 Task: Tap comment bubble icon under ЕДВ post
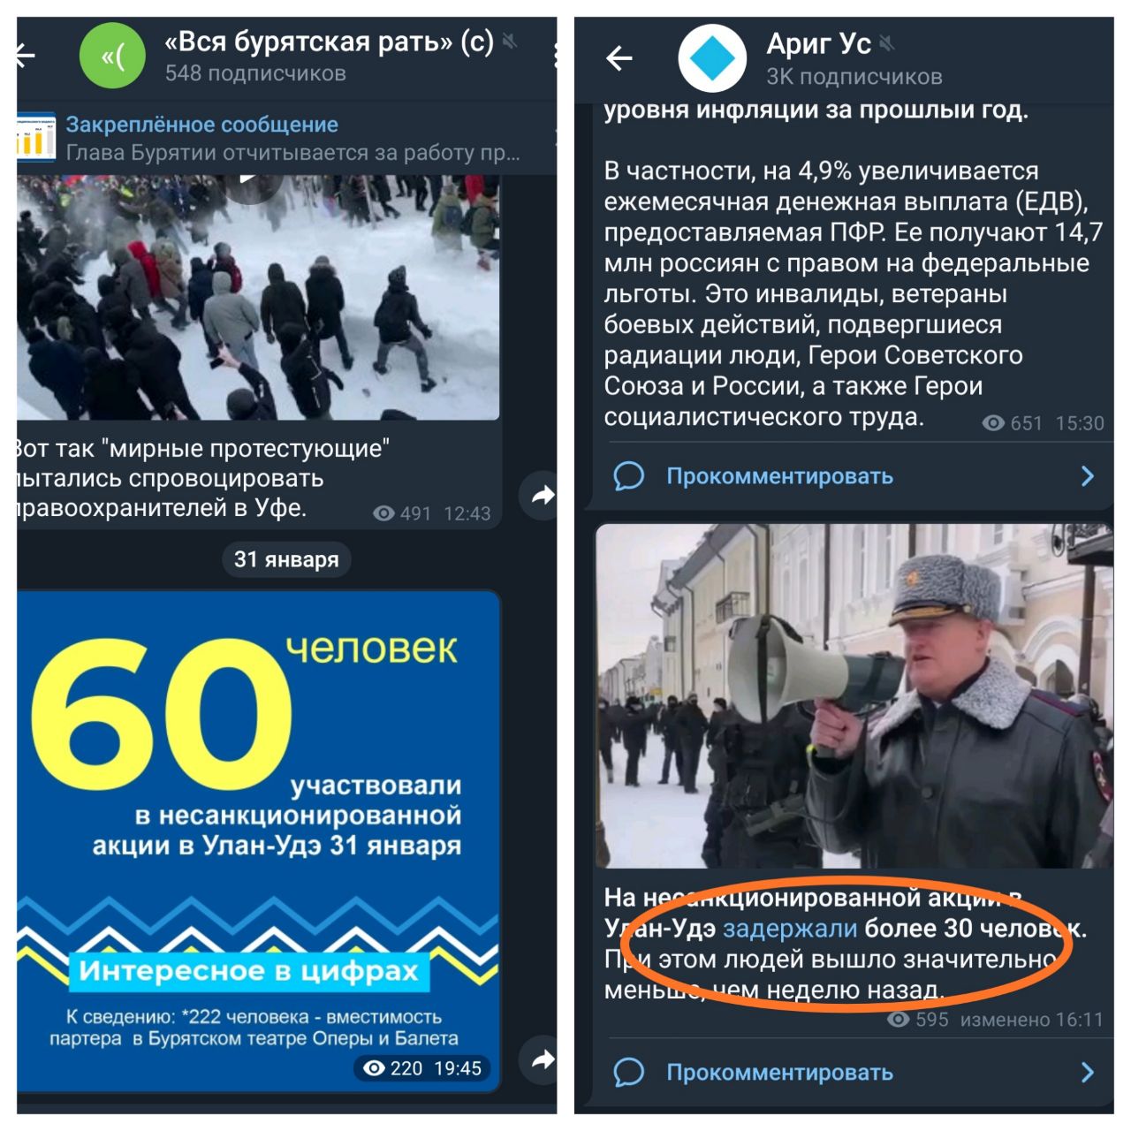[x=628, y=476]
